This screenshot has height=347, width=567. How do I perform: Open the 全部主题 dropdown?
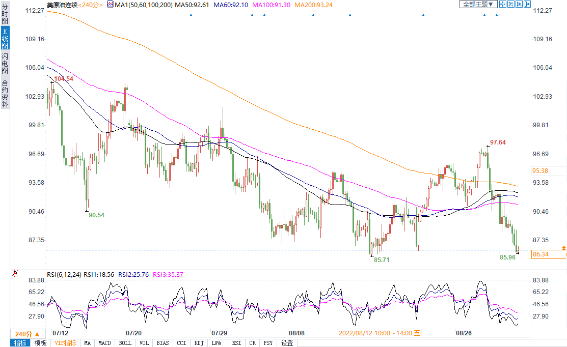click(478, 4)
